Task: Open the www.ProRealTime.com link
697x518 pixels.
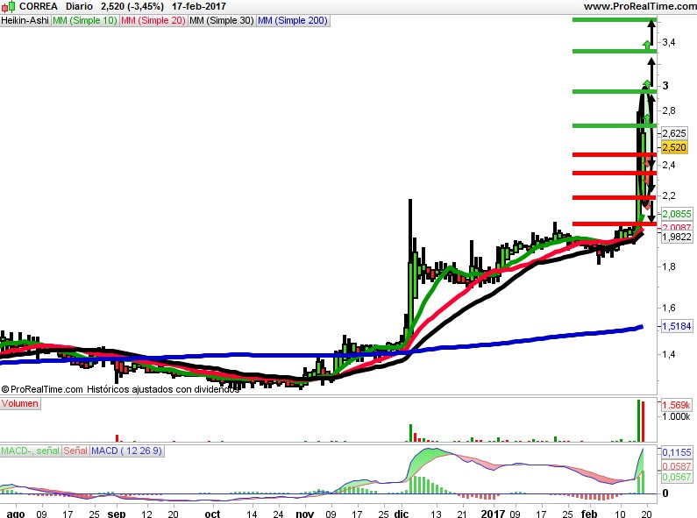Action: [x=640, y=6]
